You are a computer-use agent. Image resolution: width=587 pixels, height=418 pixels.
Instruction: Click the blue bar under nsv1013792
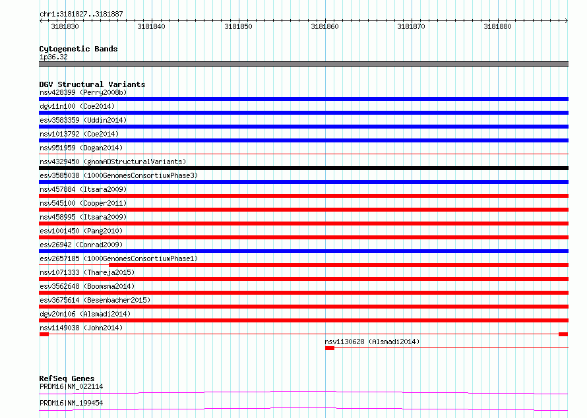(303, 140)
